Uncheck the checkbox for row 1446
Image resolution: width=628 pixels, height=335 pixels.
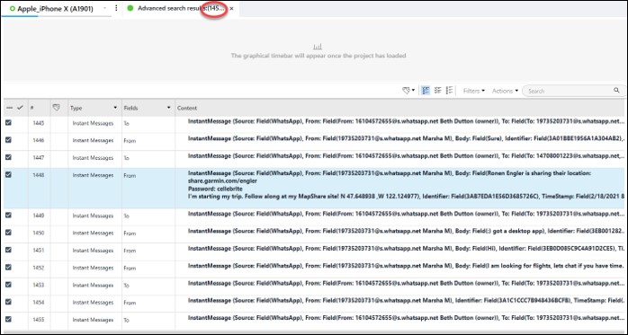[x=8, y=140]
